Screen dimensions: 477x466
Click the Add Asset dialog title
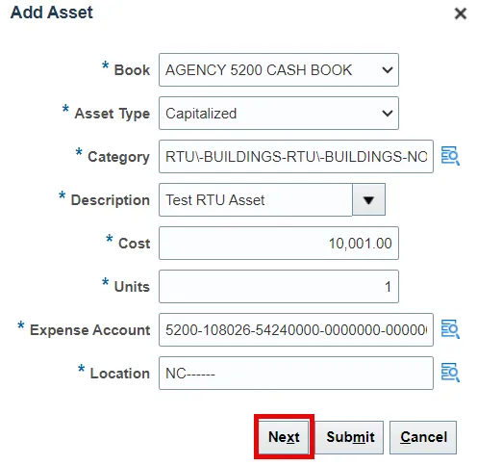[x=52, y=13]
